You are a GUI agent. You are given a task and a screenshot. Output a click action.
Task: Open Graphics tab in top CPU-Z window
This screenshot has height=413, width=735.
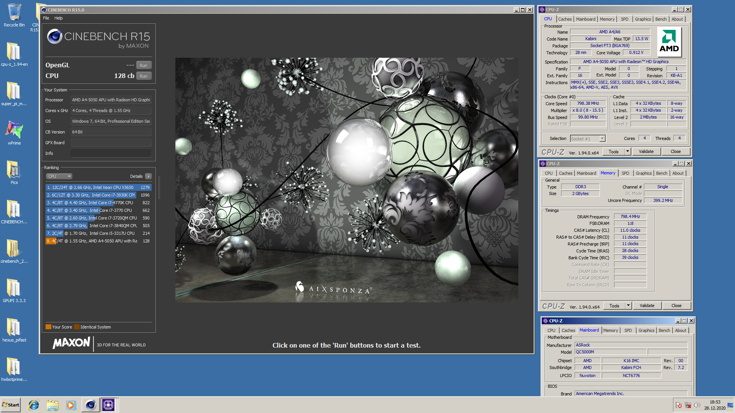coord(643,19)
